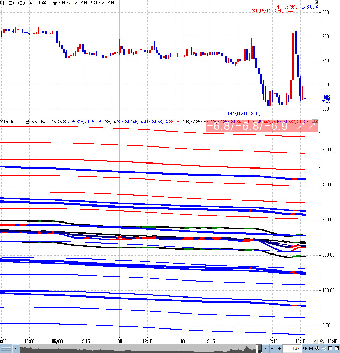This screenshot has height=353, width=340.
Task: Open the pencil drawing tool icon
Action: click(x=315, y=341)
